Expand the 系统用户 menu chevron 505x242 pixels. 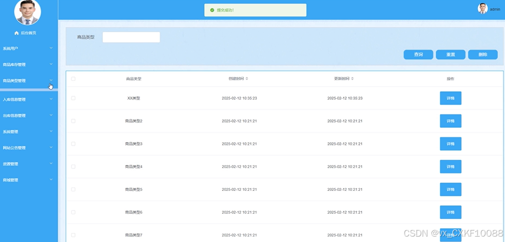(51, 48)
